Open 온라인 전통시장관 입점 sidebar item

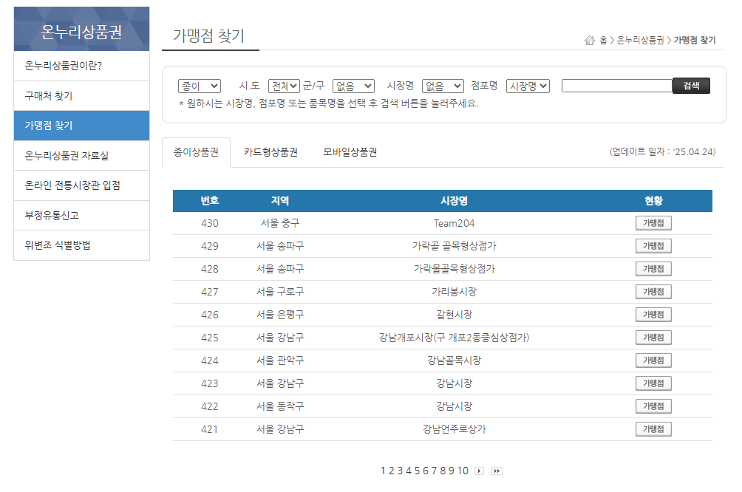pos(81,185)
